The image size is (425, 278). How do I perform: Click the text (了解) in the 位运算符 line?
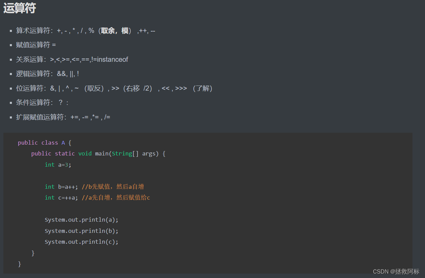(202, 88)
